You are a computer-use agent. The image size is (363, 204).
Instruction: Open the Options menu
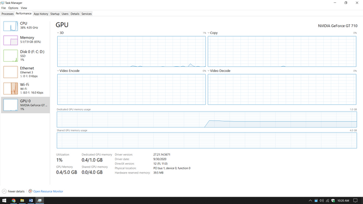[x=13, y=8]
